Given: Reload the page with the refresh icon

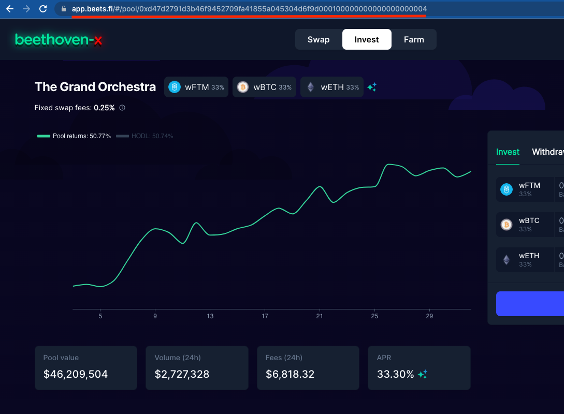Looking at the screenshot, I should pos(43,9).
